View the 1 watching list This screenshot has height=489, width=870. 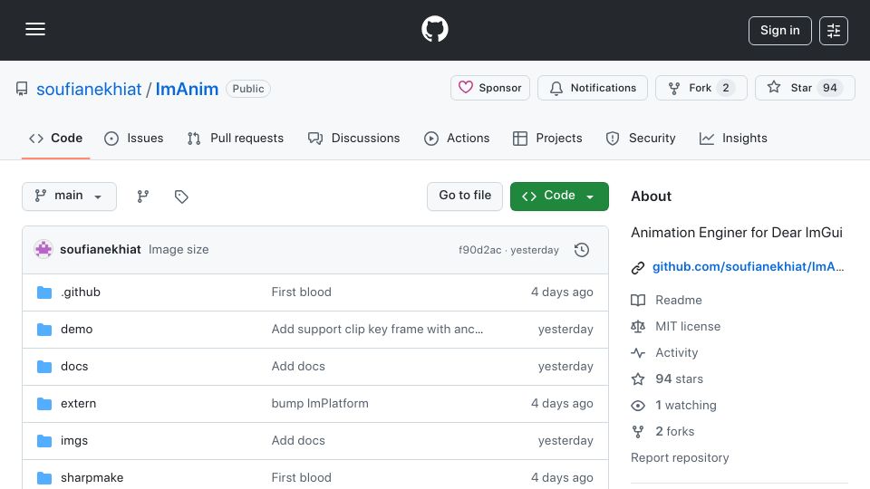click(x=686, y=406)
